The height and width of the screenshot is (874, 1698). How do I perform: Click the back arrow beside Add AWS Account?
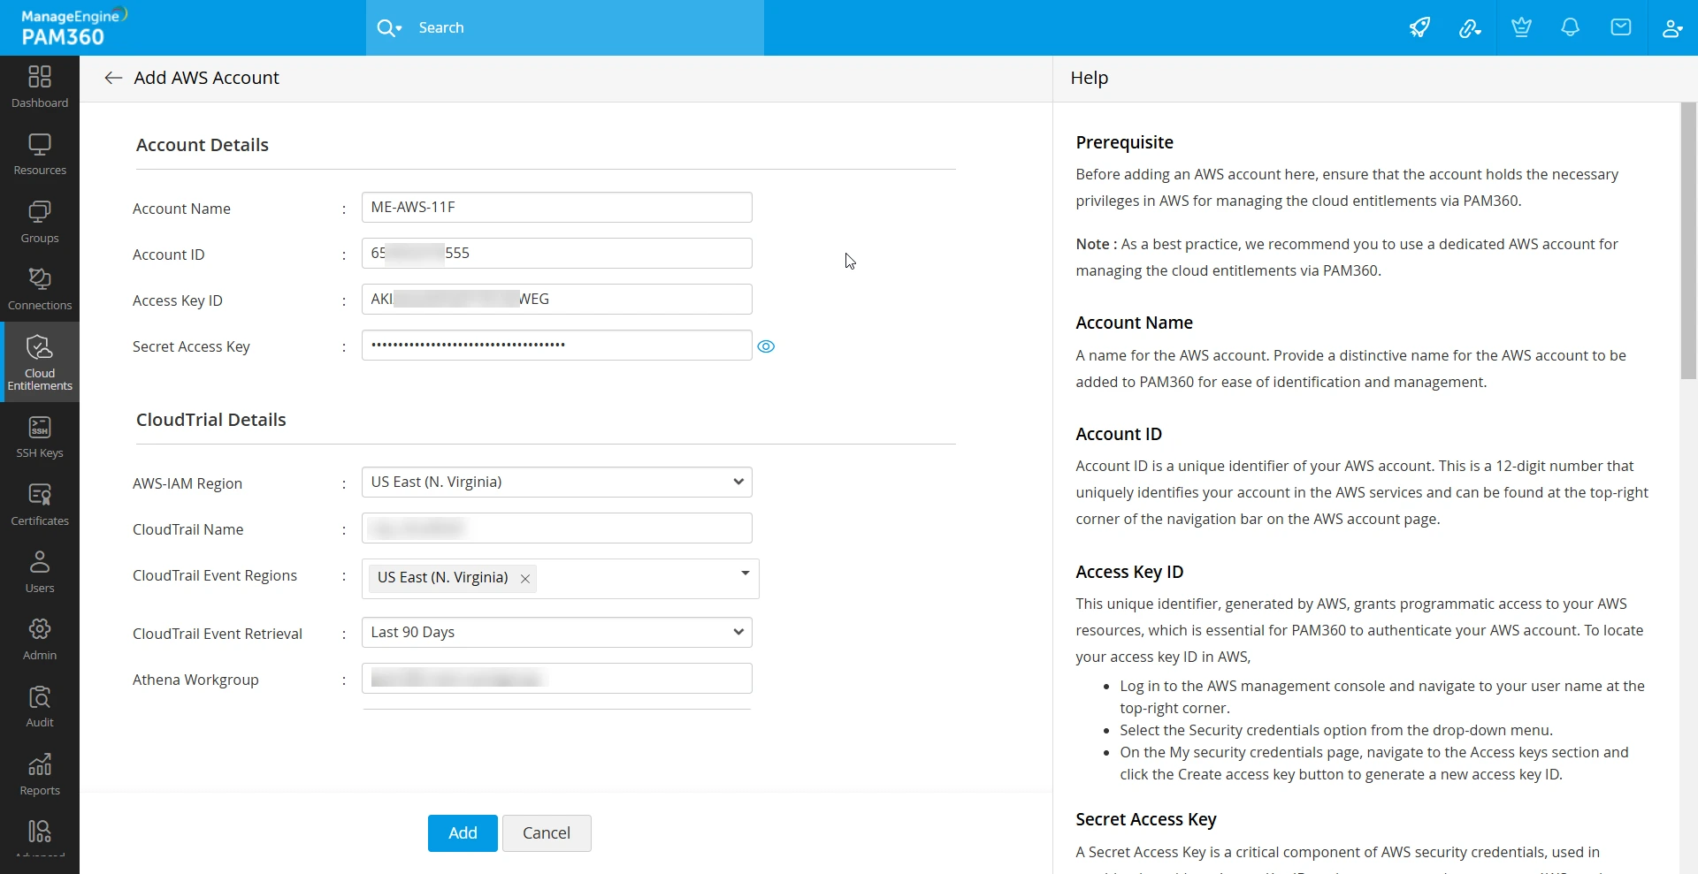click(113, 78)
